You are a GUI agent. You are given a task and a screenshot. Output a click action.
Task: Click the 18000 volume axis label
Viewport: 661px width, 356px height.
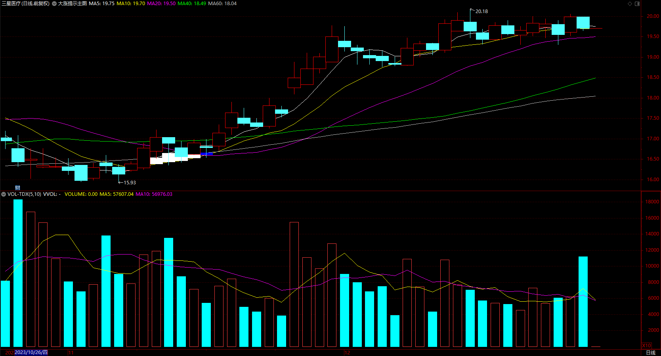[652, 202]
